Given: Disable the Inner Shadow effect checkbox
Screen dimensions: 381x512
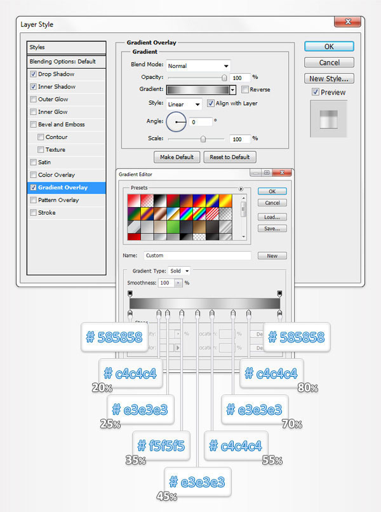Looking at the screenshot, I should click(33, 86).
